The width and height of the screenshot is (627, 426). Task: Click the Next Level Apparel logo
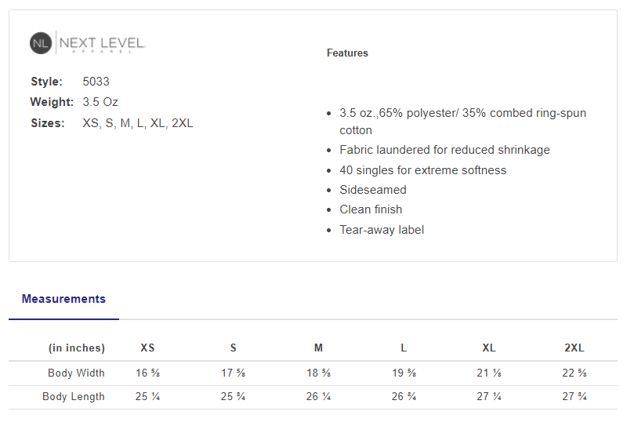tap(88, 43)
